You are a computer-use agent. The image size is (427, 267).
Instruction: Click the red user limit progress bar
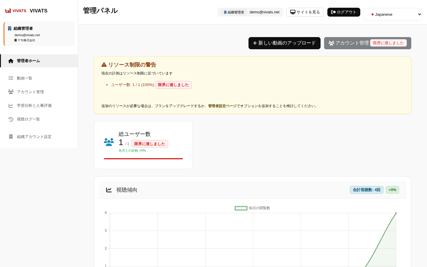pyautogui.click(x=143, y=159)
